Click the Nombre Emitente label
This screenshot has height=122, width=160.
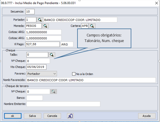click(15, 104)
